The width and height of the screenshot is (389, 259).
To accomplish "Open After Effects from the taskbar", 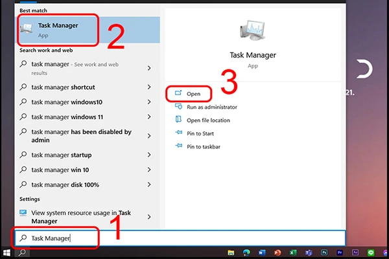I will pyautogui.click(x=355, y=253).
